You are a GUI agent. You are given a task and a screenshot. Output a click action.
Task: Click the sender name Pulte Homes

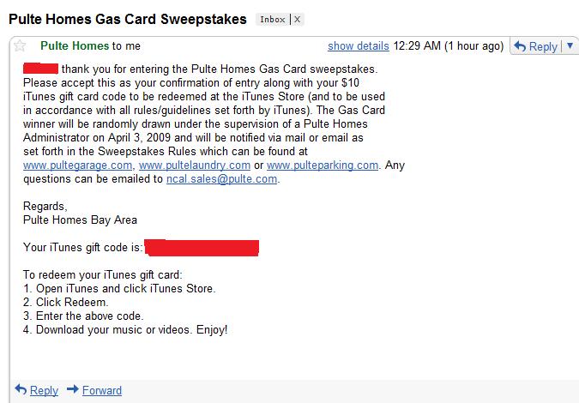point(75,45)
